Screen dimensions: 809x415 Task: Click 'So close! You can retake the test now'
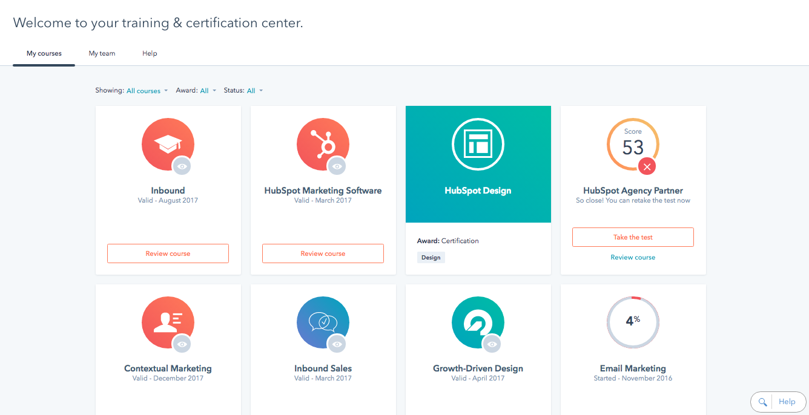point(633,200)
